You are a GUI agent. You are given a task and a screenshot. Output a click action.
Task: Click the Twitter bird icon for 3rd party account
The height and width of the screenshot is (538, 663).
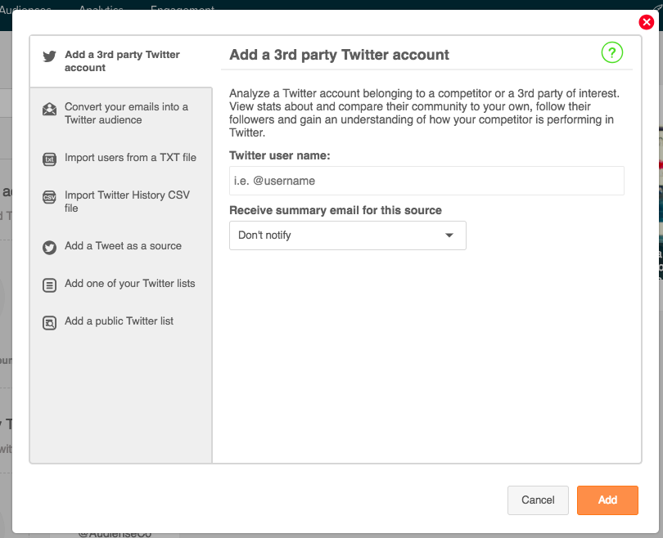(x=49, y=56)
